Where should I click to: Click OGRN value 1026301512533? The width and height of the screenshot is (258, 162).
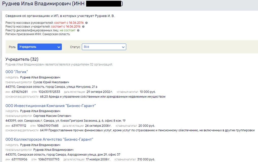(x=49, y=92)
